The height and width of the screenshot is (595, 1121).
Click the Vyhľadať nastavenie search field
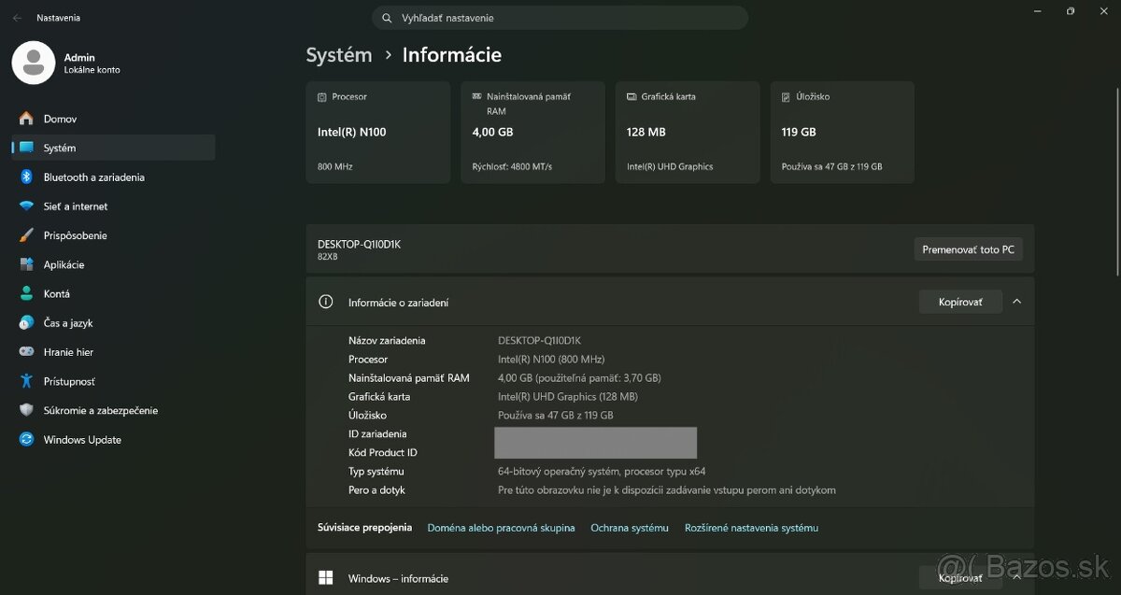[x=560, y=18]
